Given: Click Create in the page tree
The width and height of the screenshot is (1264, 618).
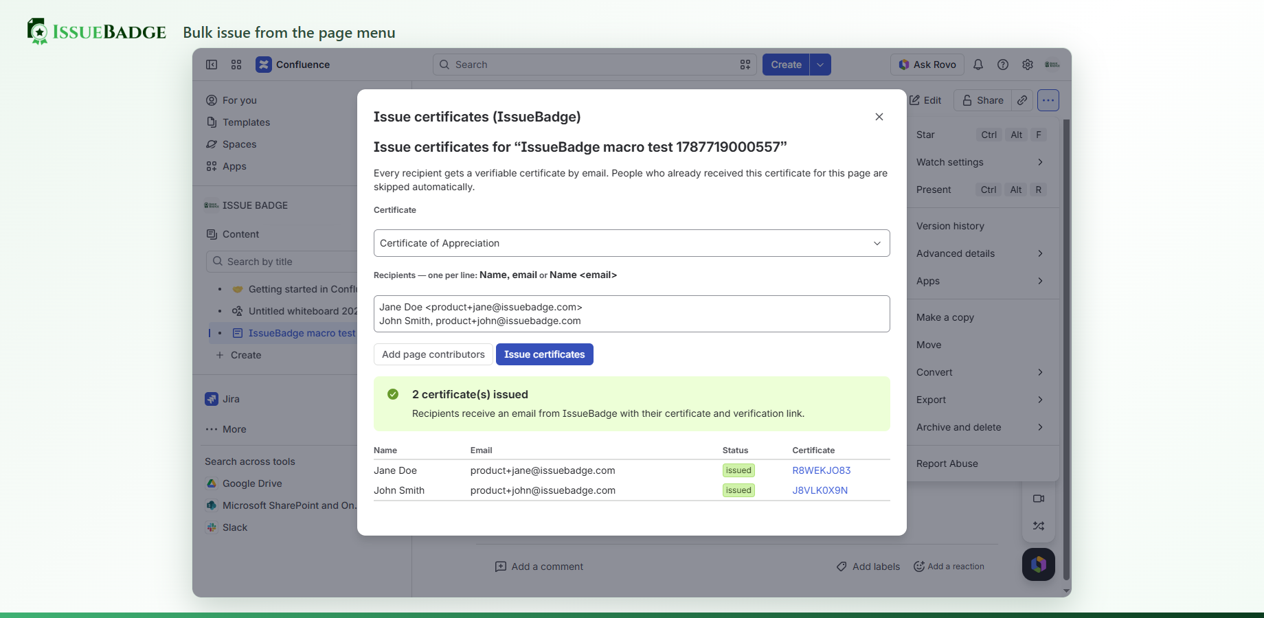Looking at the screenshot, I should [x=238, y=355].
